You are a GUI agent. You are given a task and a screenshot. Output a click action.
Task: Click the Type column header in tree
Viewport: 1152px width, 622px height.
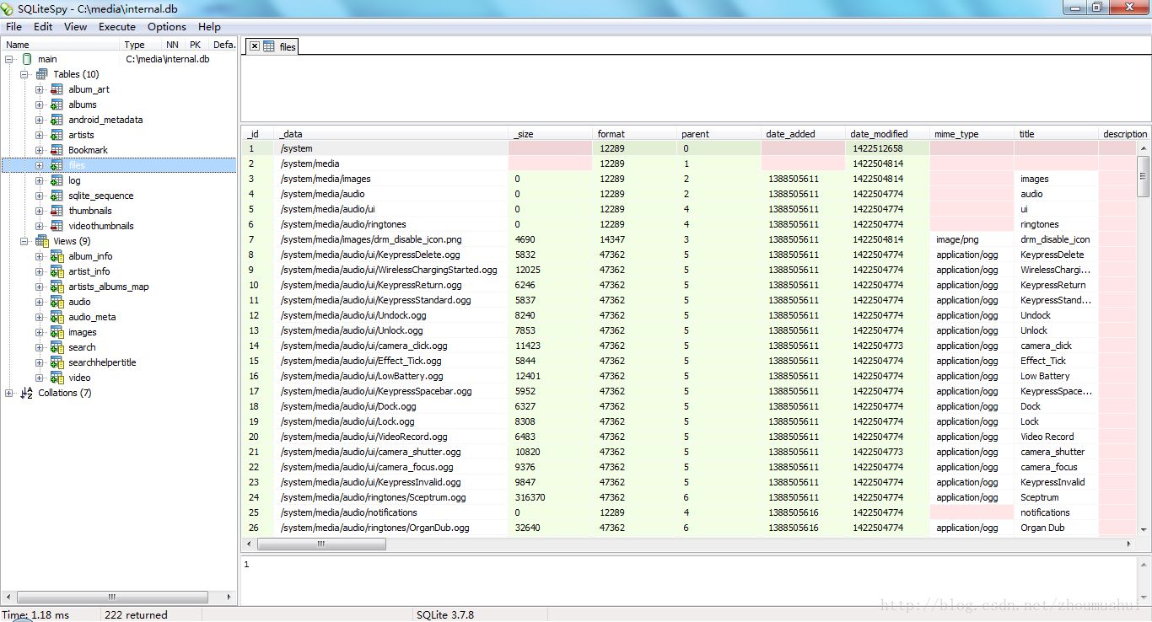click(142, 45)
